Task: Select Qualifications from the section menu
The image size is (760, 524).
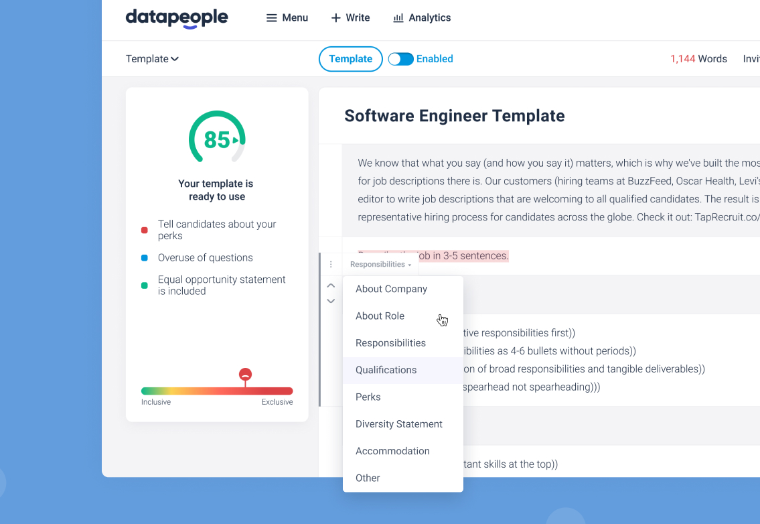Action: click(386, 370)
